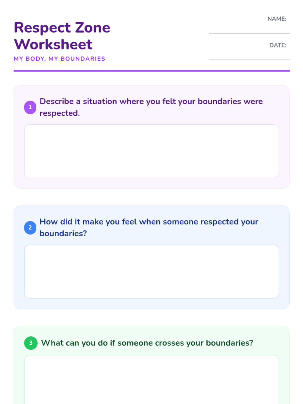
Task: Click the word 'Worksheet' in the title
Action: point(53,44)
